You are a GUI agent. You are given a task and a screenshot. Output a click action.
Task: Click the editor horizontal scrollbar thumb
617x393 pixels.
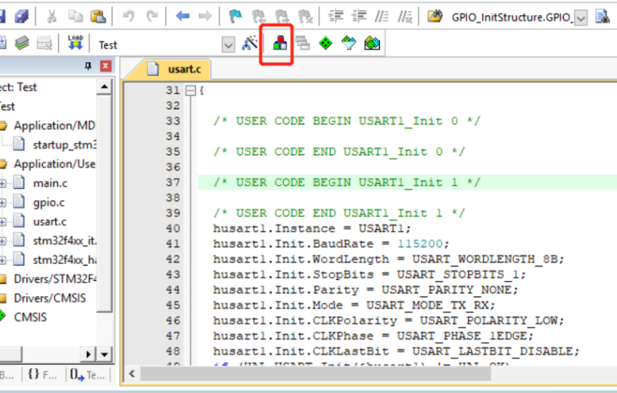[x=315, y=374]
